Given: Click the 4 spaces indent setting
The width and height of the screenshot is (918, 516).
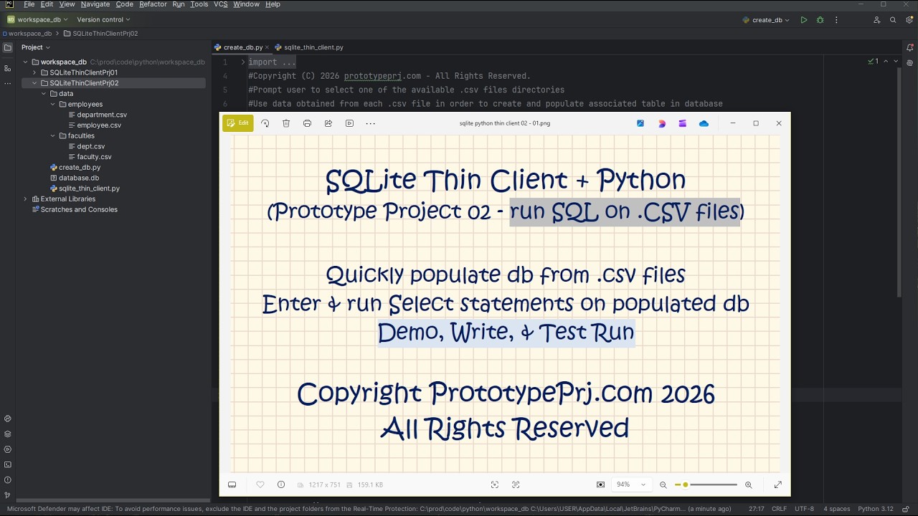Looking at the screenshot, I should (x=836, y=509).
